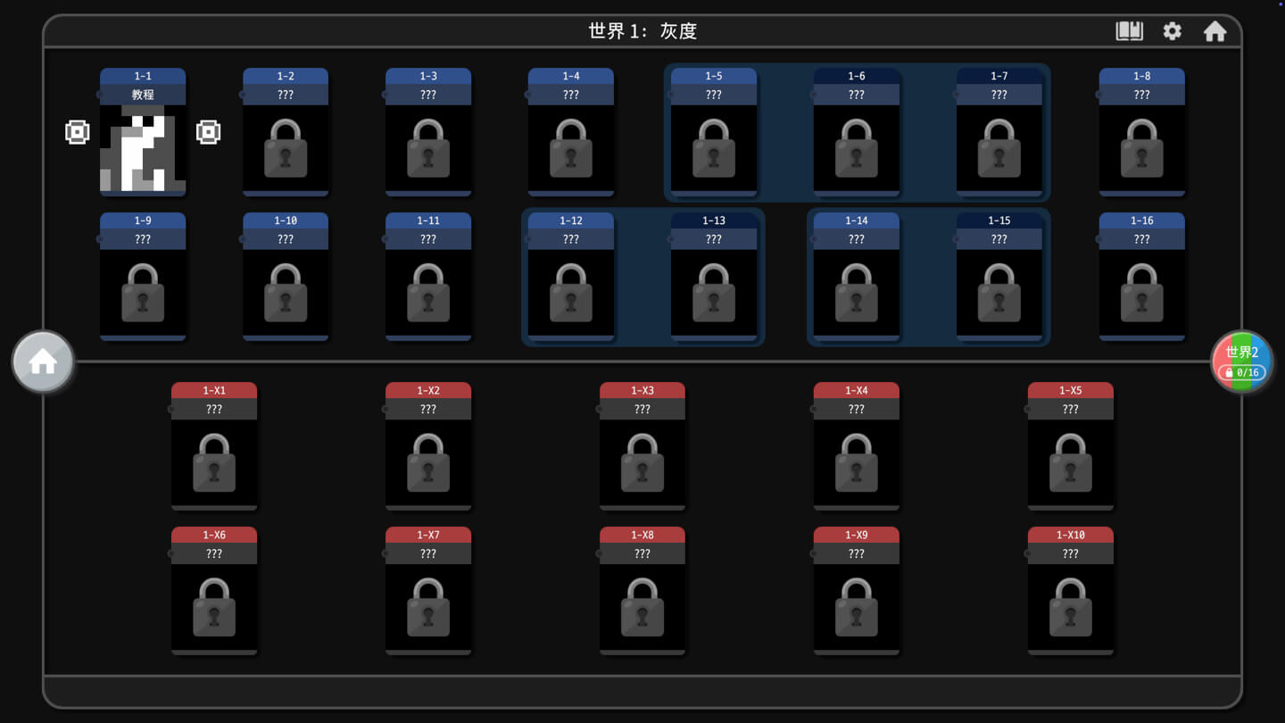Image resolution: width=1285 pixels, height=723 pixels.
Task: Click the target icon left of level 1-1
Action: point(78,132)
